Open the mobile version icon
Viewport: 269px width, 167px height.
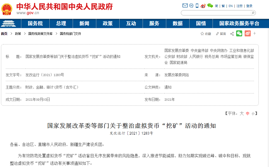tap(197, 6)
